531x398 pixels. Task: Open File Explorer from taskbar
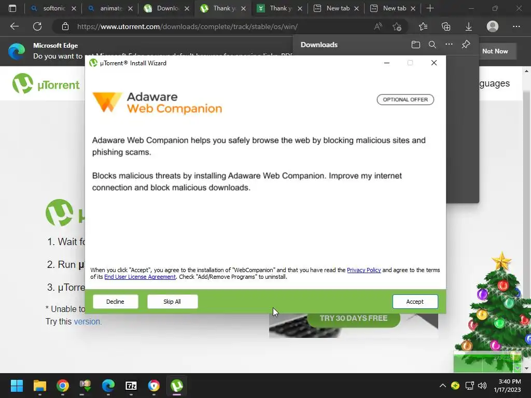coord(39,386)
